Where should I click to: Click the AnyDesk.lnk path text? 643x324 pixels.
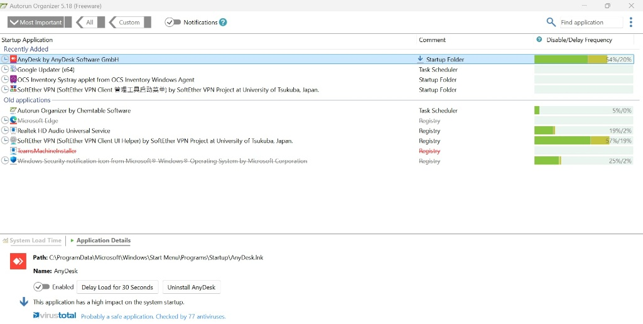tap(156, 257)
